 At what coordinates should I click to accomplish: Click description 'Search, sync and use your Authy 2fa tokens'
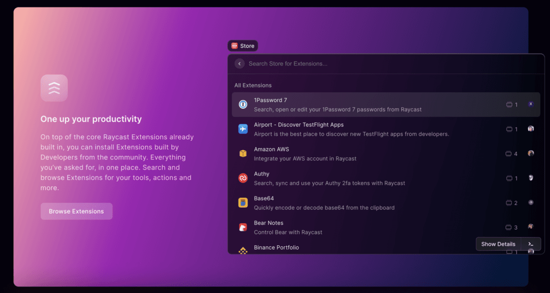click(x=329, y=183)
